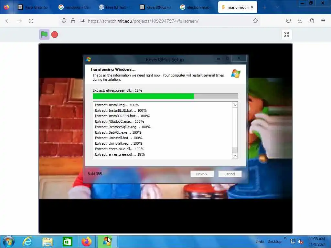Close the mario movie tab
The image size is (331, 248).
point(252,7)
